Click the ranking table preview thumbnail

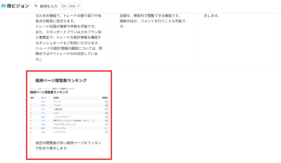[x=69, y=111]
